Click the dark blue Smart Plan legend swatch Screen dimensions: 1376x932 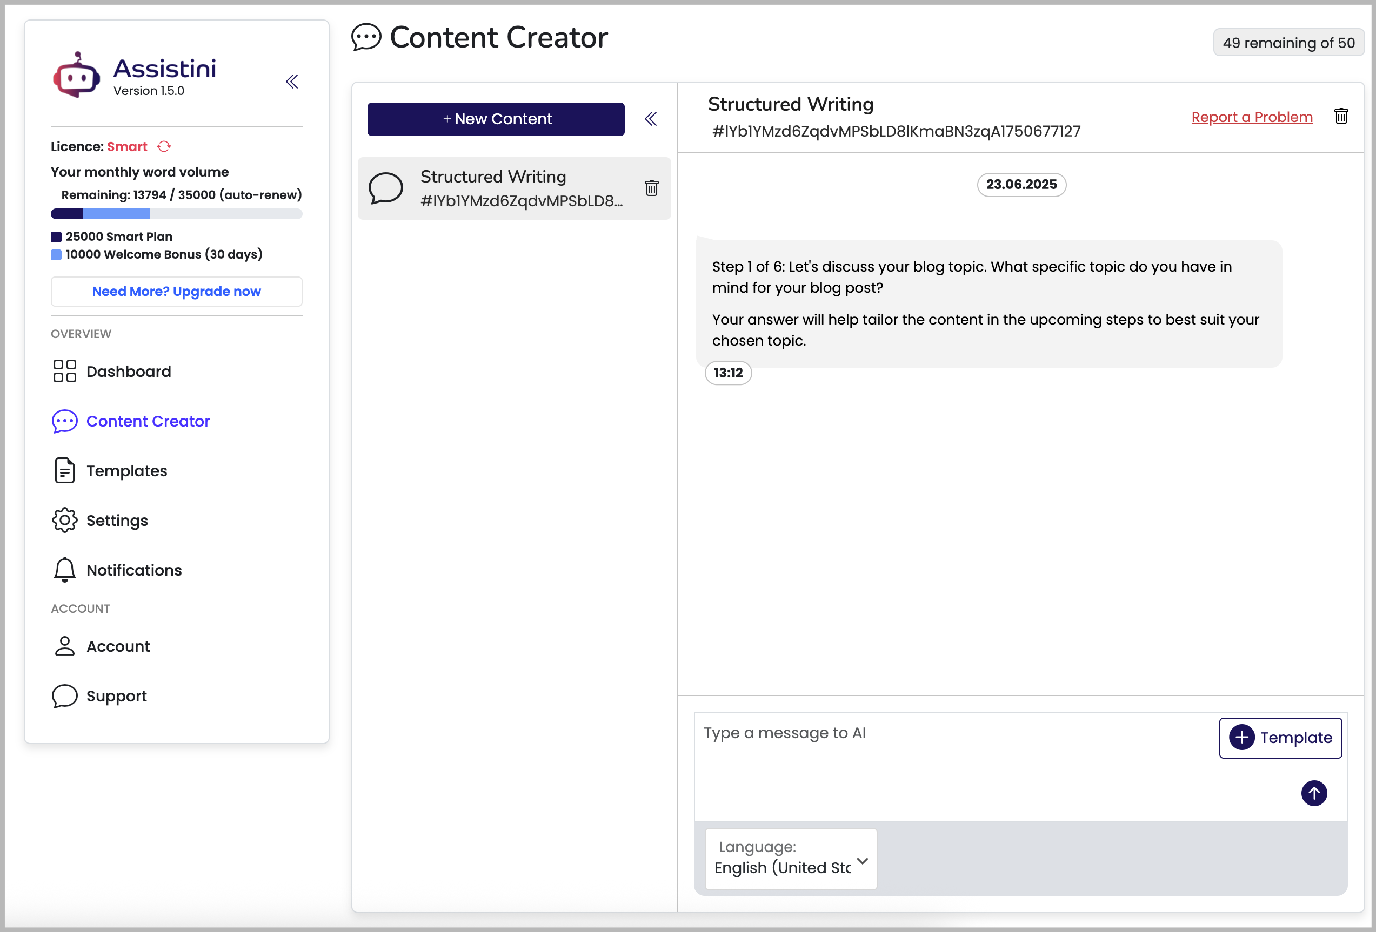pyautogui.click(x=56, y=237)
